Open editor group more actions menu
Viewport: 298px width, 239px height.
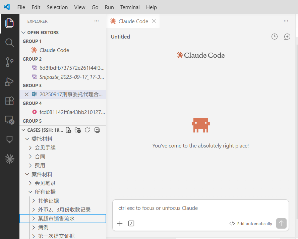286,21
